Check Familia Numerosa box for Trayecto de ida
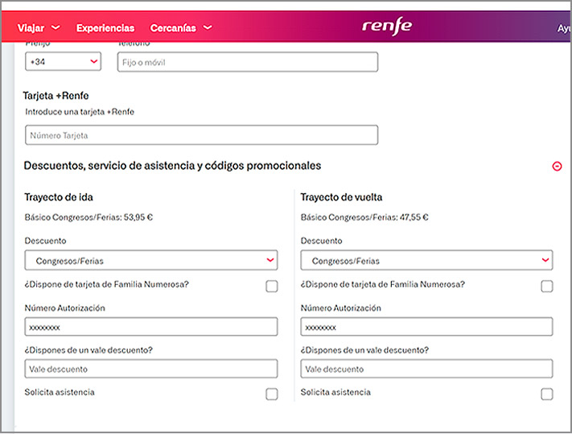This screenshot has height=434, width=572. (272, 286)
